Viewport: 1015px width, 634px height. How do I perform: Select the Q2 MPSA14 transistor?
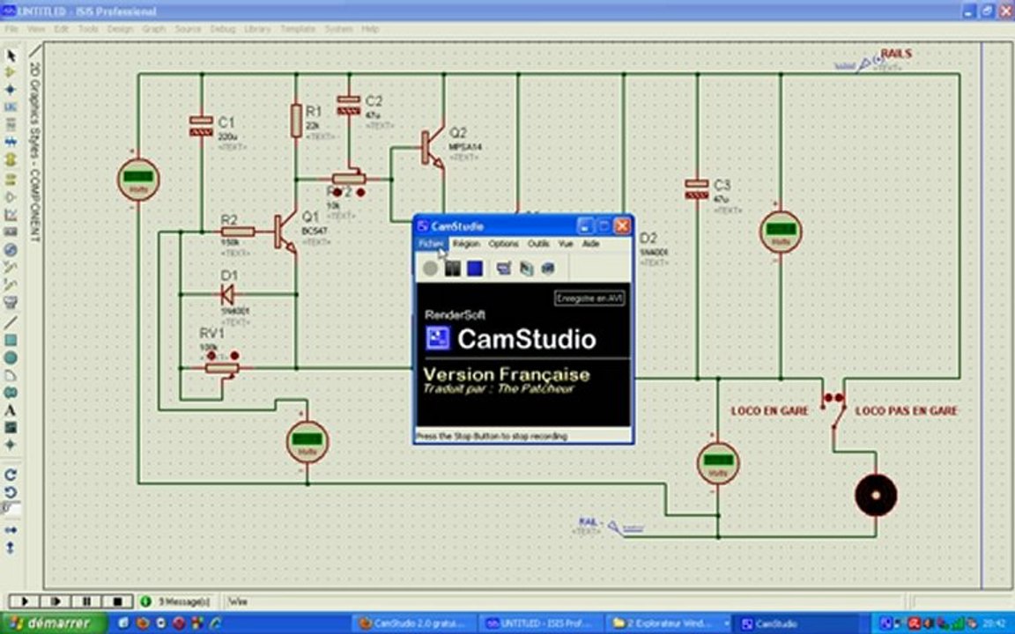click(433, 148)
